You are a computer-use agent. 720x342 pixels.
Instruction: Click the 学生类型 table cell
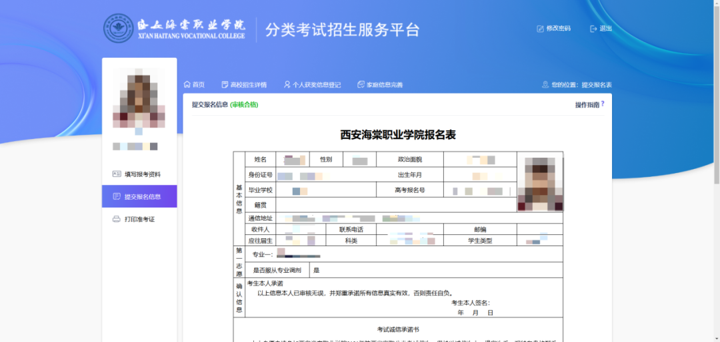480,240
